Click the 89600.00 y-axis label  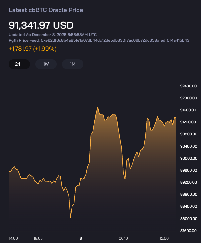coord(189,170)
